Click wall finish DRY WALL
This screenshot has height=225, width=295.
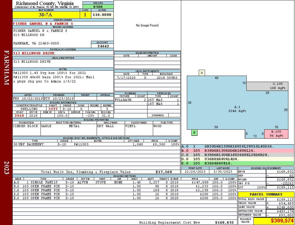[x=105, y=126]
